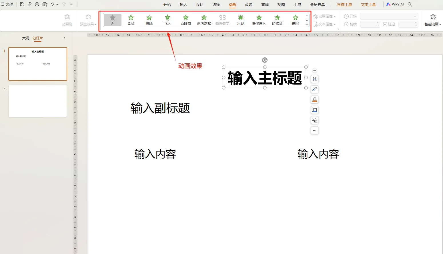Select the 百叶窗 animation effect
443x254 pixels.
185,19
